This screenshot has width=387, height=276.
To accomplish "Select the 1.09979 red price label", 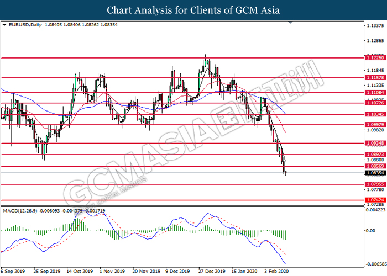I will tap(375, 125).
